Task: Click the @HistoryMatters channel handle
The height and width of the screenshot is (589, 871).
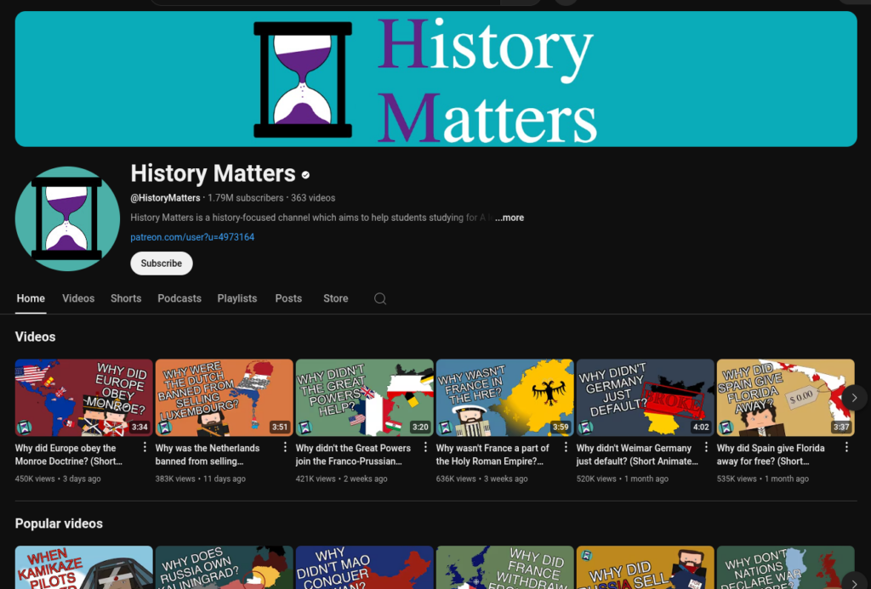Action: point(165,198)
